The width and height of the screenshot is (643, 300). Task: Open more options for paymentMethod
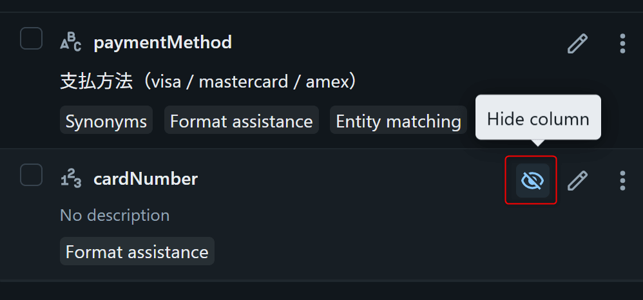click(x=622, y=44)
